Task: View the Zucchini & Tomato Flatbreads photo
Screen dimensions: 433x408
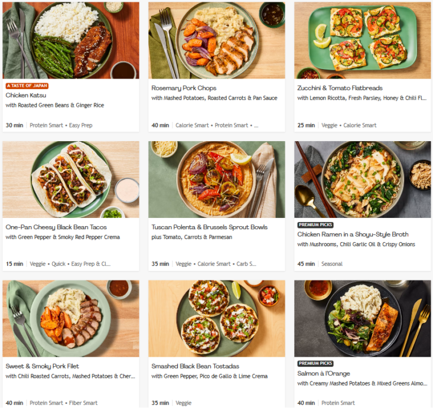Action: 362,40
